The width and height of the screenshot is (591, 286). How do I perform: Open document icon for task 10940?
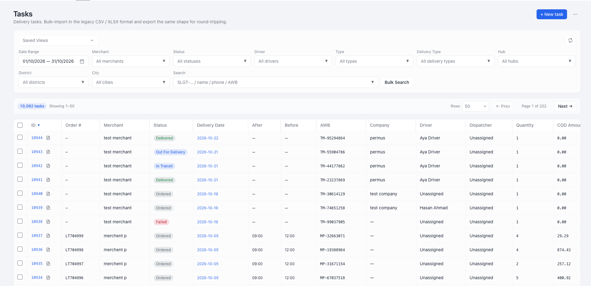tap(48, 194)
